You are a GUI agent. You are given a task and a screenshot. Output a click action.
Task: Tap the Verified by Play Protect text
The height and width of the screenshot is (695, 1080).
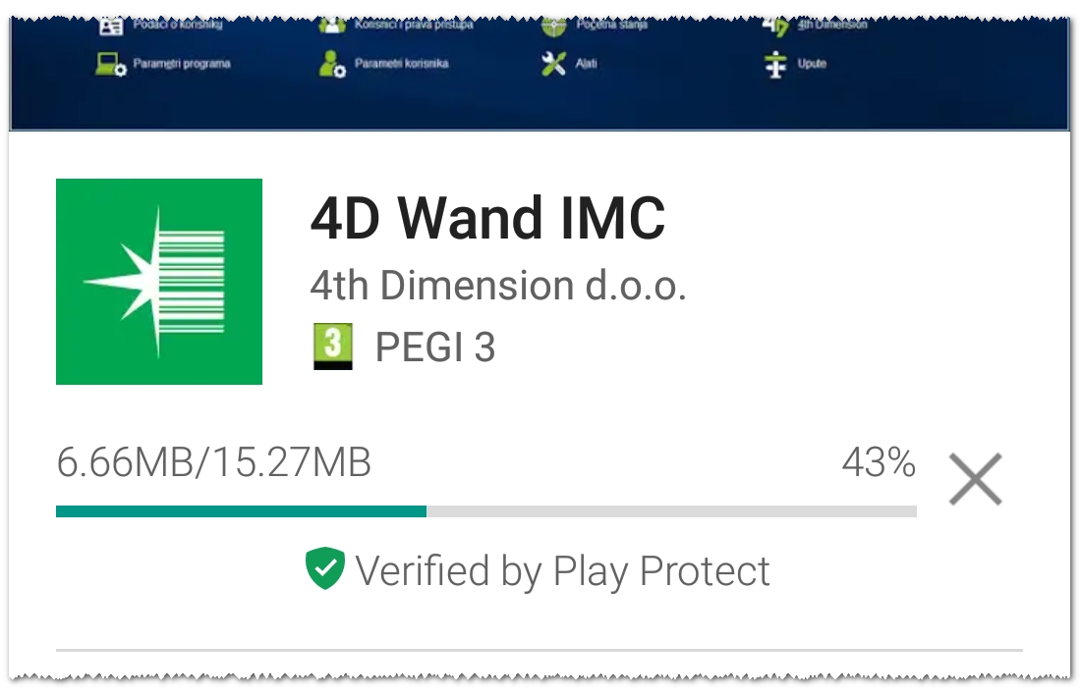tap(562, 571)
